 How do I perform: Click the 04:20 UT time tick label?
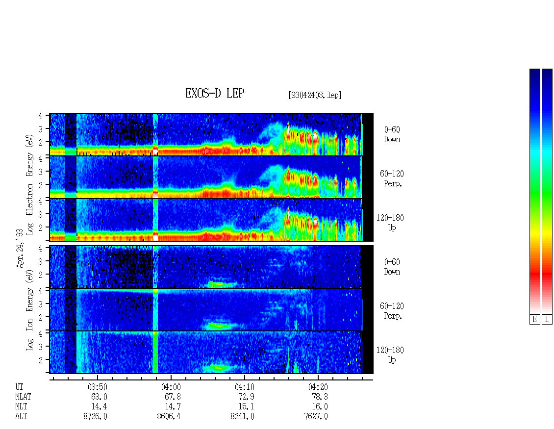pyautogui.click(x=318, y=387)
